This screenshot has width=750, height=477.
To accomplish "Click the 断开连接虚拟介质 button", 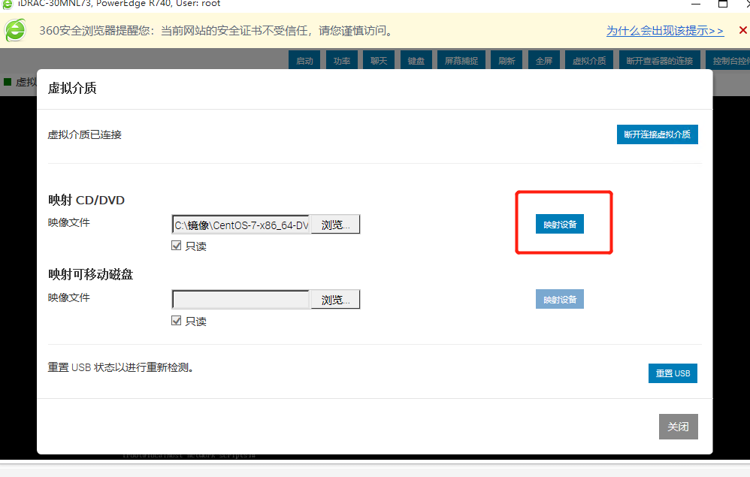I will point(658,134).
